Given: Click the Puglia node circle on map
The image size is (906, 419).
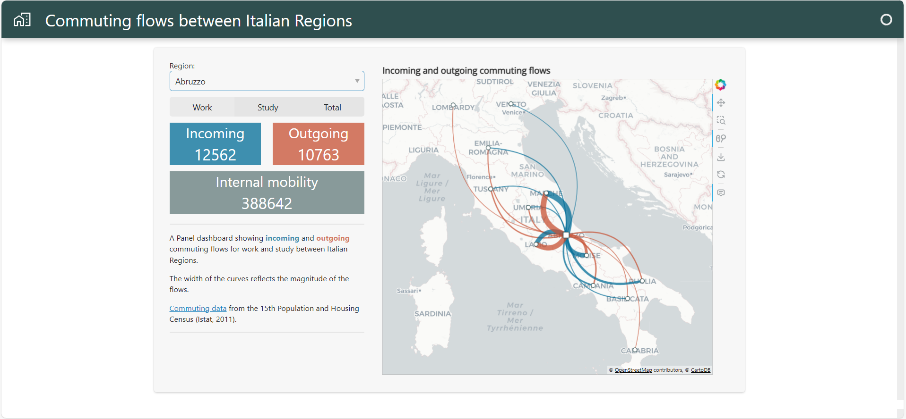Looking at the screenshot, I should point(642,281).
